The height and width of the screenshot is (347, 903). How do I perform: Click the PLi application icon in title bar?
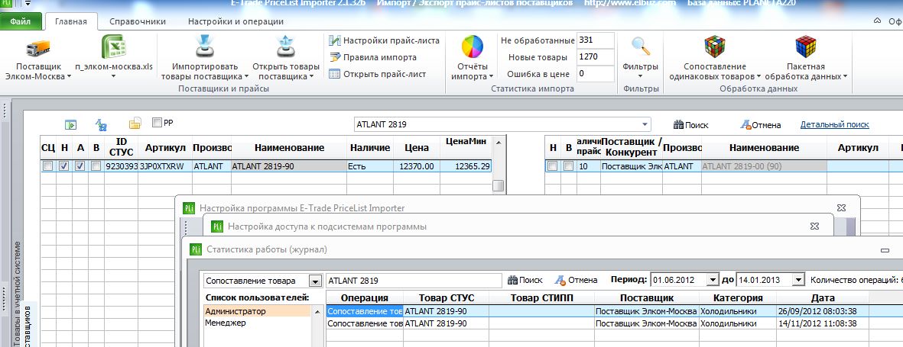click(x=5, y=3)
